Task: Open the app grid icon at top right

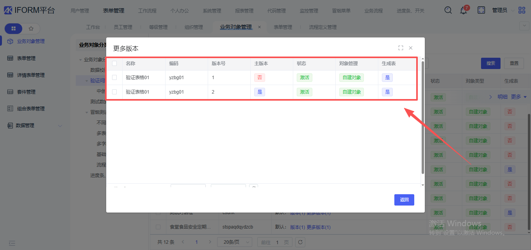Action: coord(522,11)
